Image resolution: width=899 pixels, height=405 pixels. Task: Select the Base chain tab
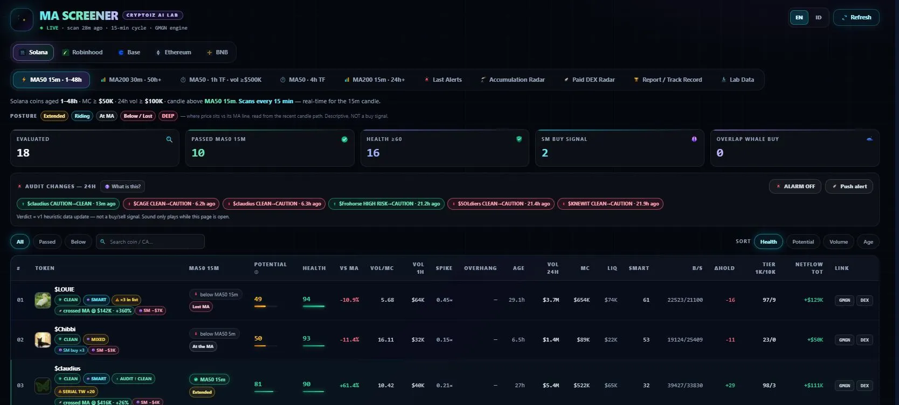(x=129, y=53)
